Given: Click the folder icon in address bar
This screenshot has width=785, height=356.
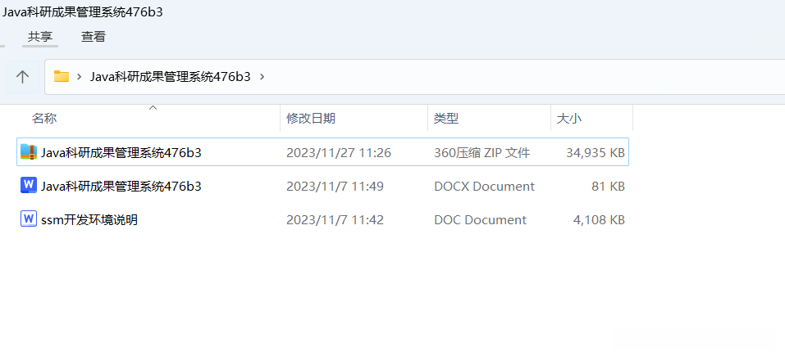Looking at the screenshot, I should 62,77.
